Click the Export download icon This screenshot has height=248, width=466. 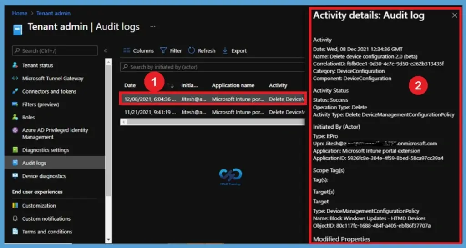point(225,50)
